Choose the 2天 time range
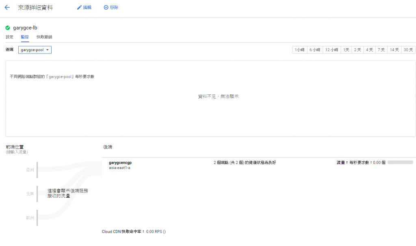This screenshot has height=246, width=416. coord(357,50)
